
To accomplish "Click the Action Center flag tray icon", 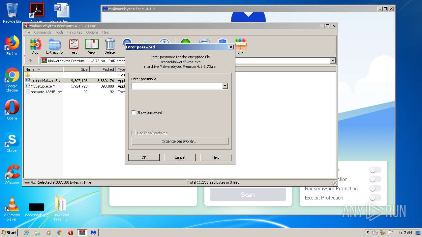I will [x=390, y=233].
